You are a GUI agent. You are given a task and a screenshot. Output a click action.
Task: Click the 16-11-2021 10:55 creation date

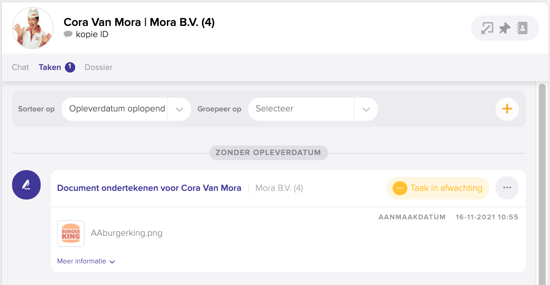click(x=487, y=217)
